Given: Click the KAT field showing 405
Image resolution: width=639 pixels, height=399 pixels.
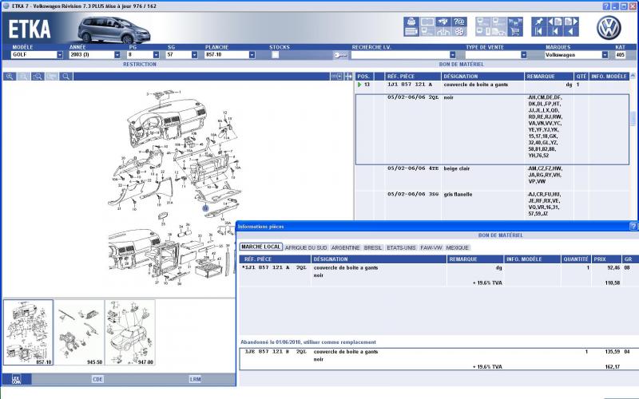Looking at the screenshot, I should pyautogui.click(x=621, y=55).
